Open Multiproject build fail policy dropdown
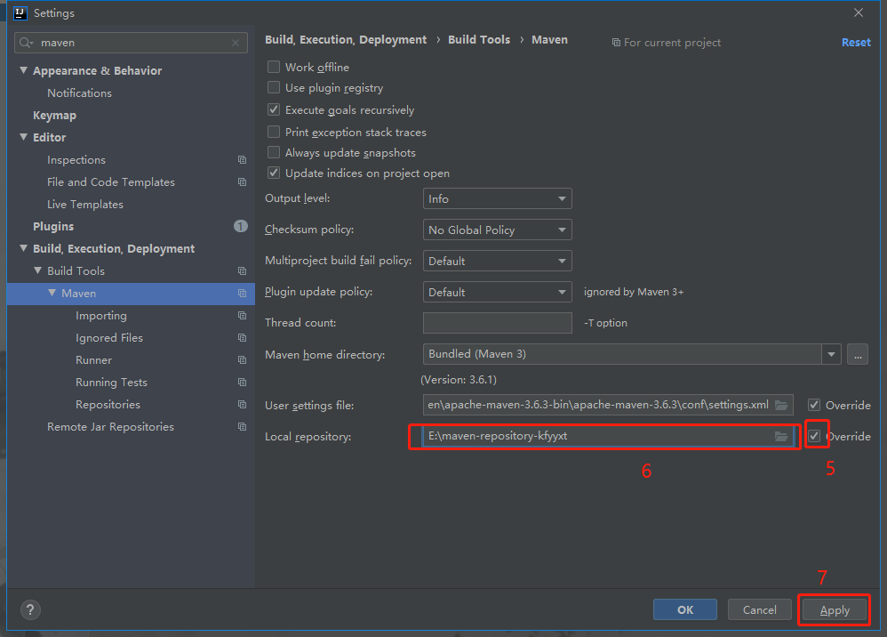The width and height of the screenshot is (887, 637). 497,261
